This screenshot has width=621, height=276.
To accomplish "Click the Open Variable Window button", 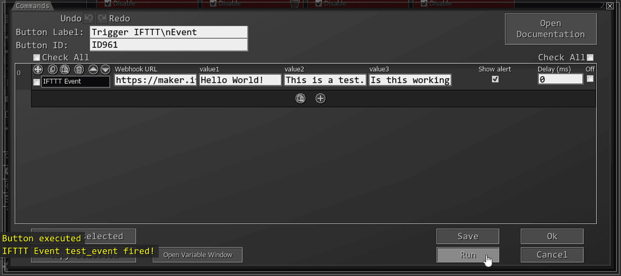I will [x=198, y=255].
